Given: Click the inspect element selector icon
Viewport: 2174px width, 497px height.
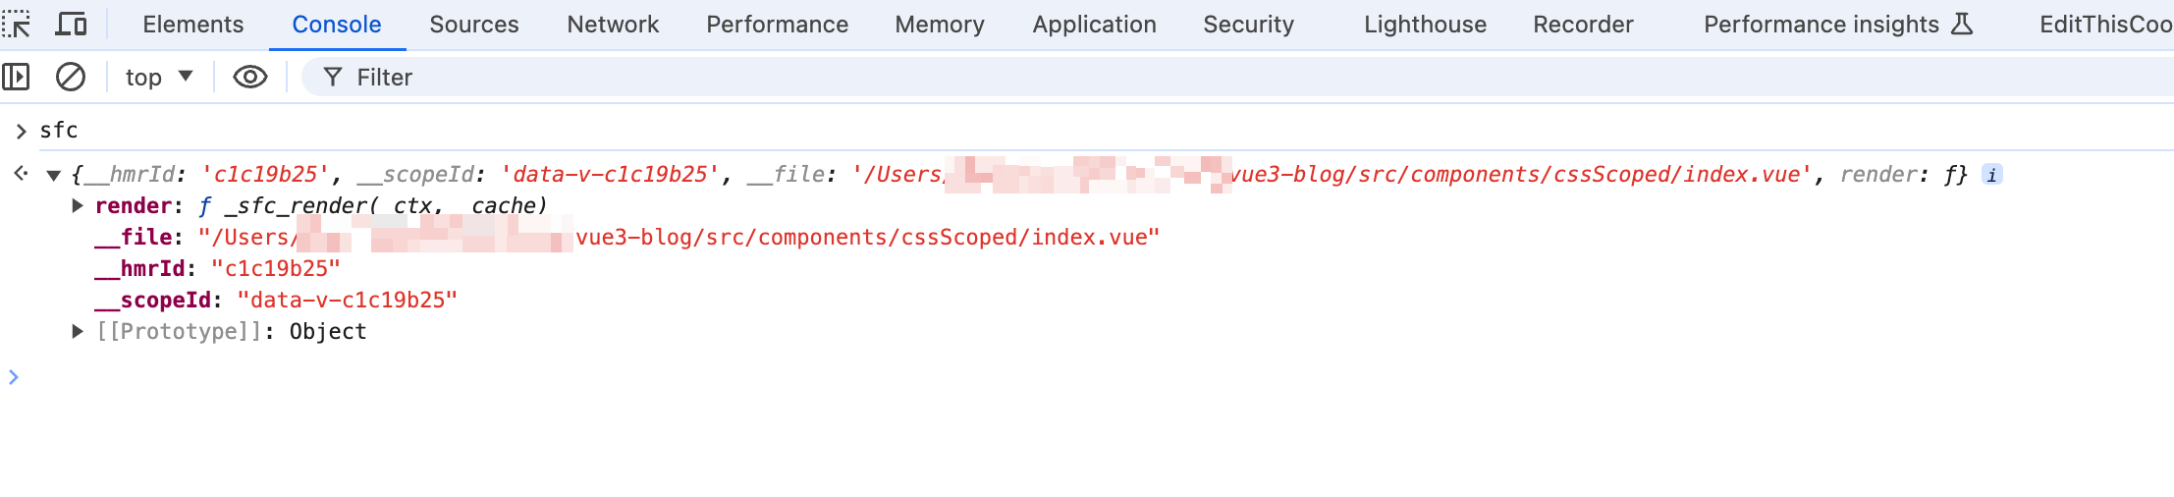Looking at the screenshot, I should pyautogui.click(x=17, y=24).
